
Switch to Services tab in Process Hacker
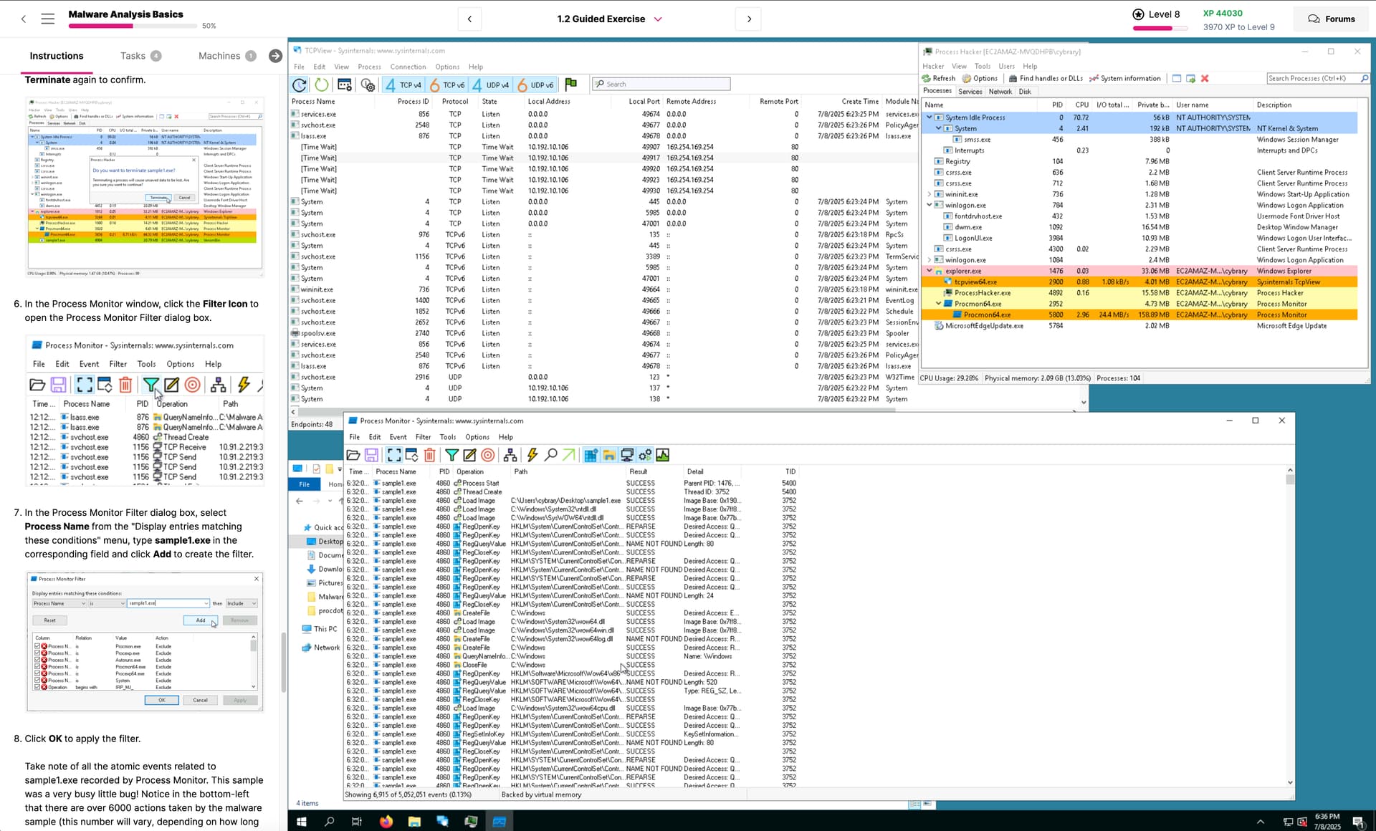click(970, 92)
